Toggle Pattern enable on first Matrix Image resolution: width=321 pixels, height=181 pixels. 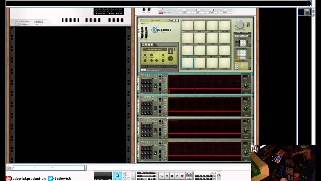pyautogui.click(x=141, y=78)
